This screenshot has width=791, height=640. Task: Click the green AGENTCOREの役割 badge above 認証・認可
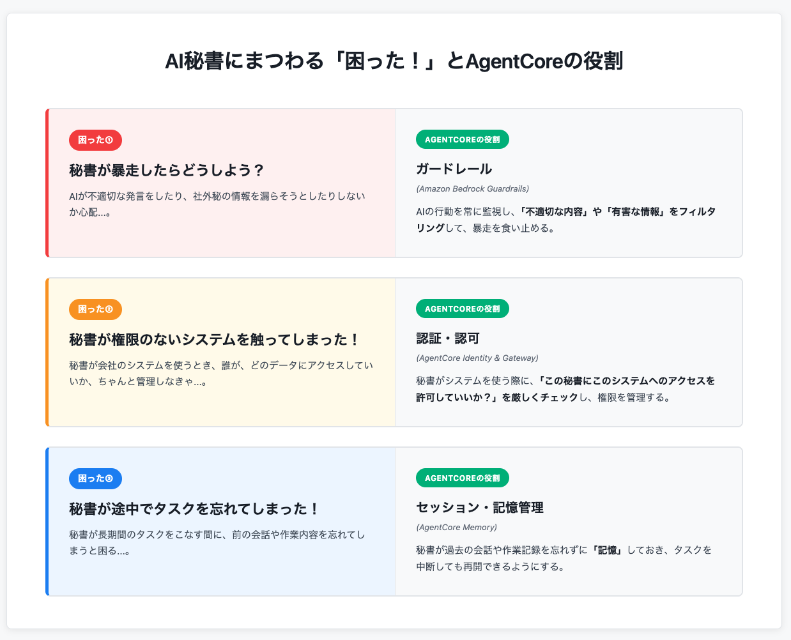pyautogui.click(x=462, y=309)
